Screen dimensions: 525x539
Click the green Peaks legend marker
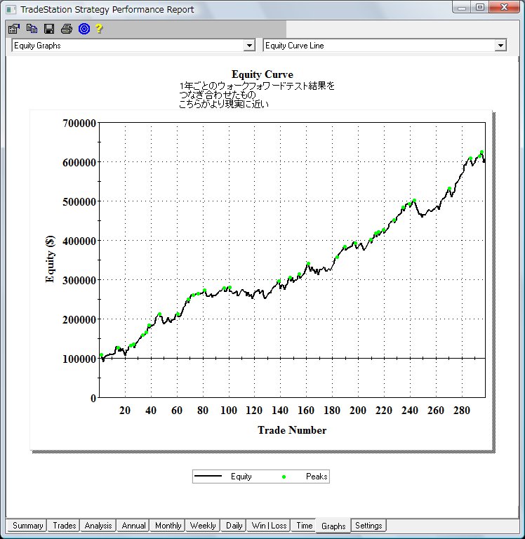pyautogui.click(x=284, y=477)
